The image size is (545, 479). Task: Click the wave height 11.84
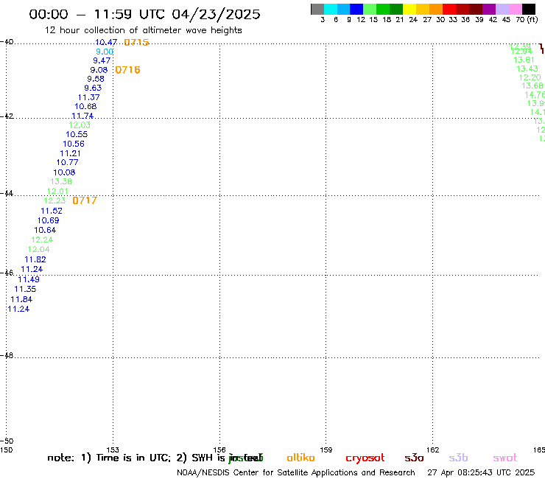pyautogui.click(x=21, y=299)
